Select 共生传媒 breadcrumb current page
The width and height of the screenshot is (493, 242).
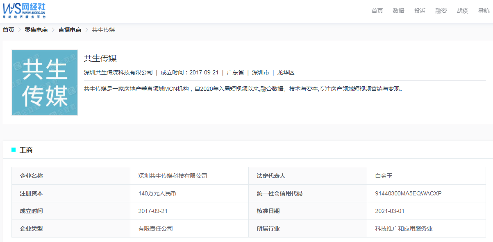click(x=103, y=30)
